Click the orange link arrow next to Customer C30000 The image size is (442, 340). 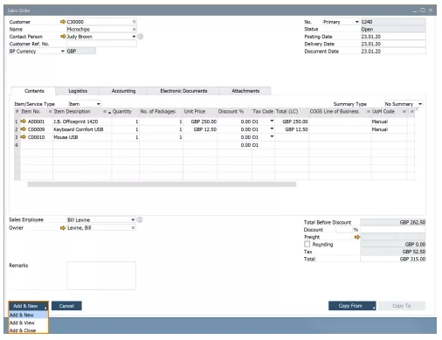pos(63,22)
